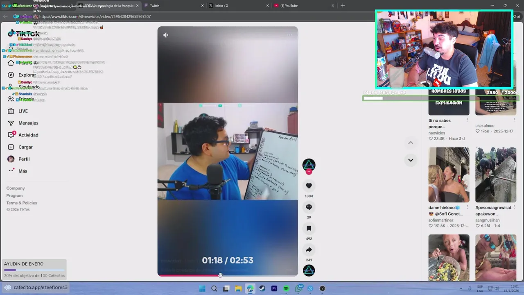Switch to the Inicio / X tab
This screenshot has width=524, height=295.
point(239,6)
